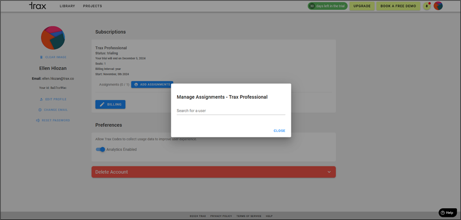This screenshot has width=461, height=220.
Task: Click the person icon beside Edit Profile
Action: coord(42,99)
